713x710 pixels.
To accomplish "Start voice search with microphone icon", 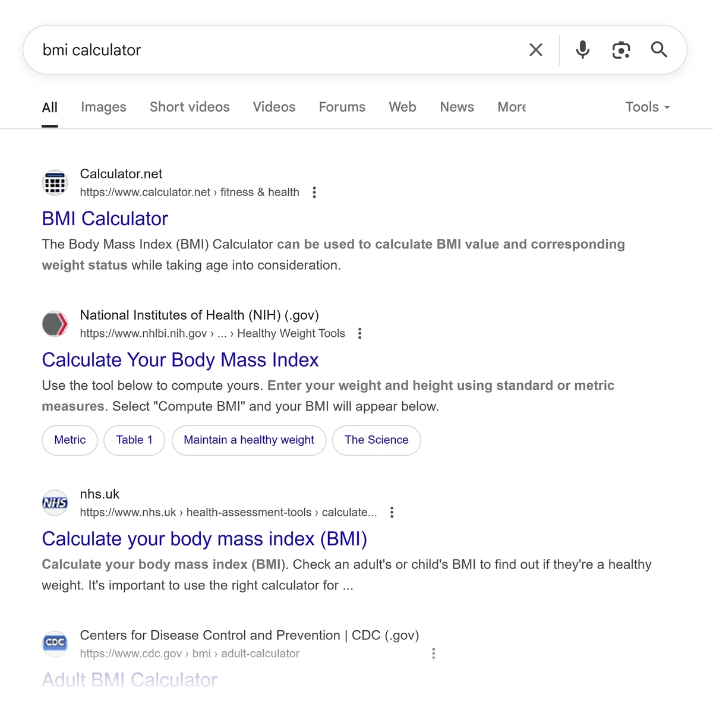I will click(583, 50).
